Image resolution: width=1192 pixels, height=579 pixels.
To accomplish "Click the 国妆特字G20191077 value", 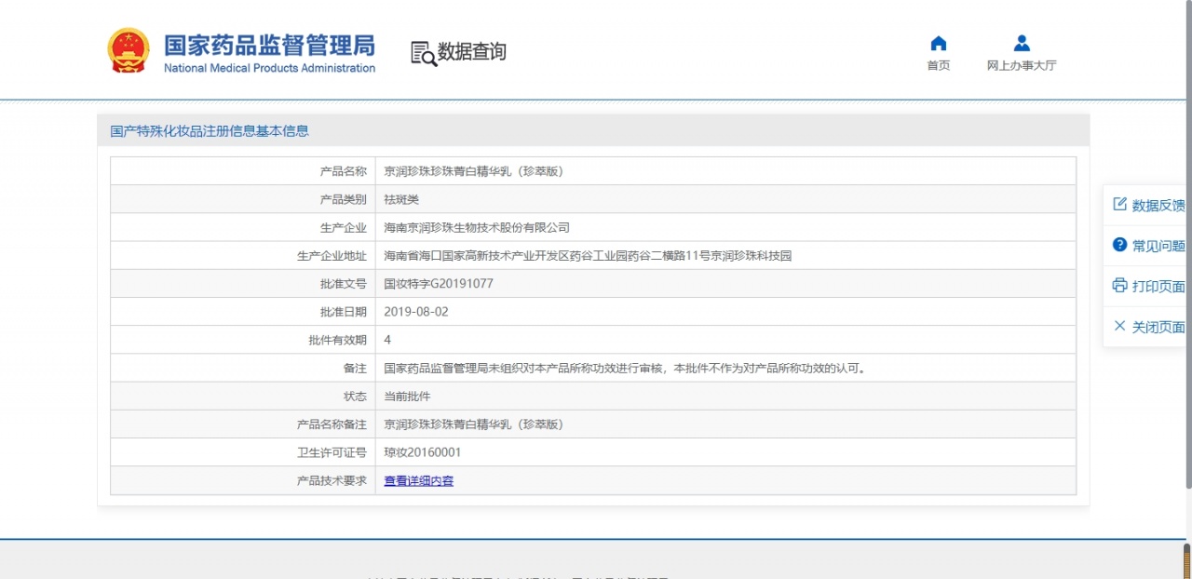I will pos(439,284).
